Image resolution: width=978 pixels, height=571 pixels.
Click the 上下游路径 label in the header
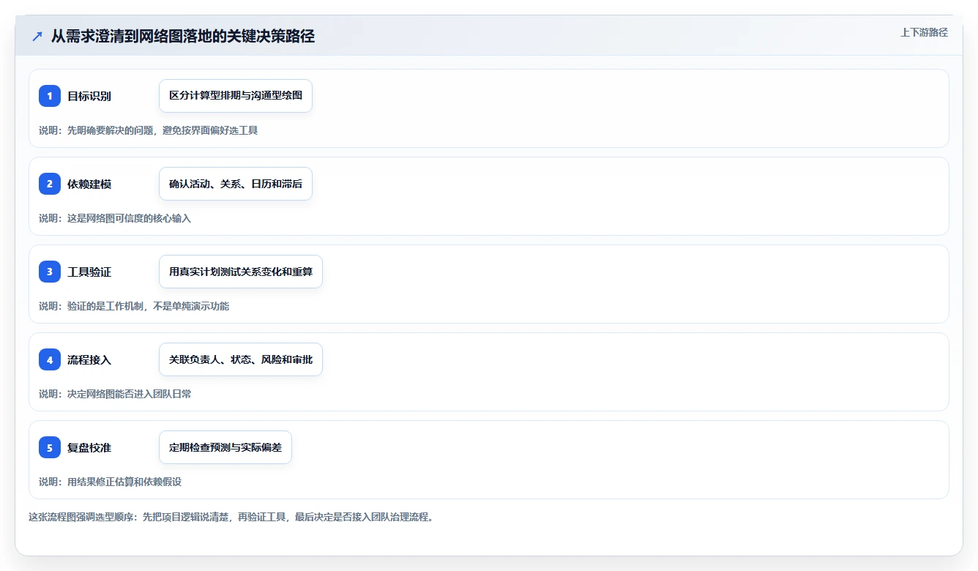click(924, 32)
